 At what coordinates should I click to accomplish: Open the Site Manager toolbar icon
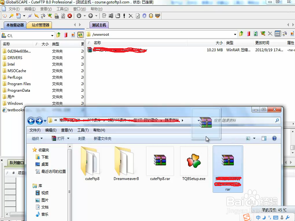click(x=5, y=16)
